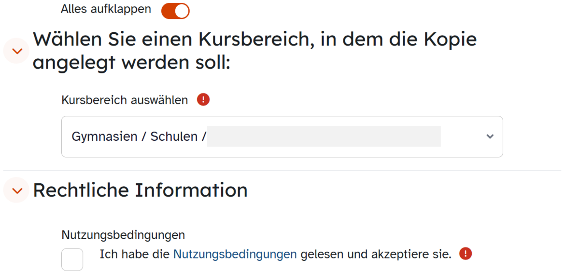Click the text 'gelesen und akzeptiere sie.'

pos(376,254)
